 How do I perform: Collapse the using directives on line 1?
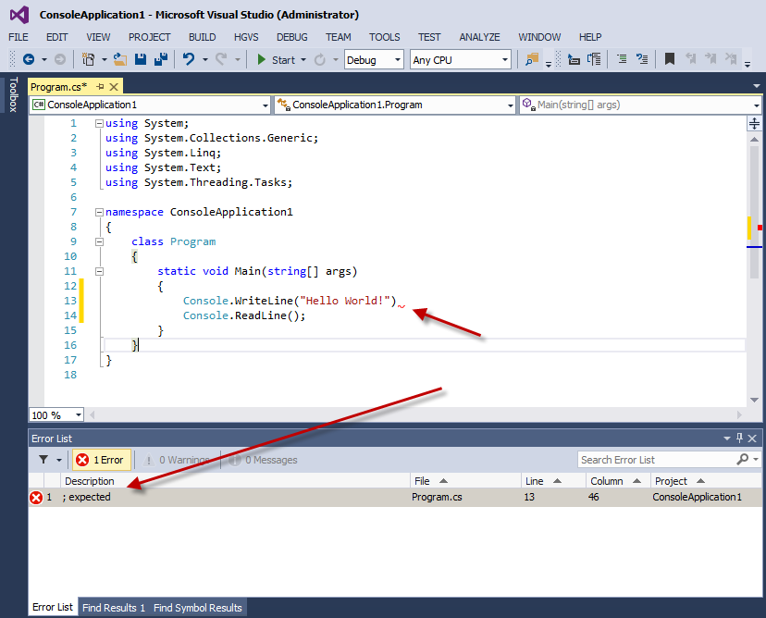pyautogui.click(x=99, y=124)
